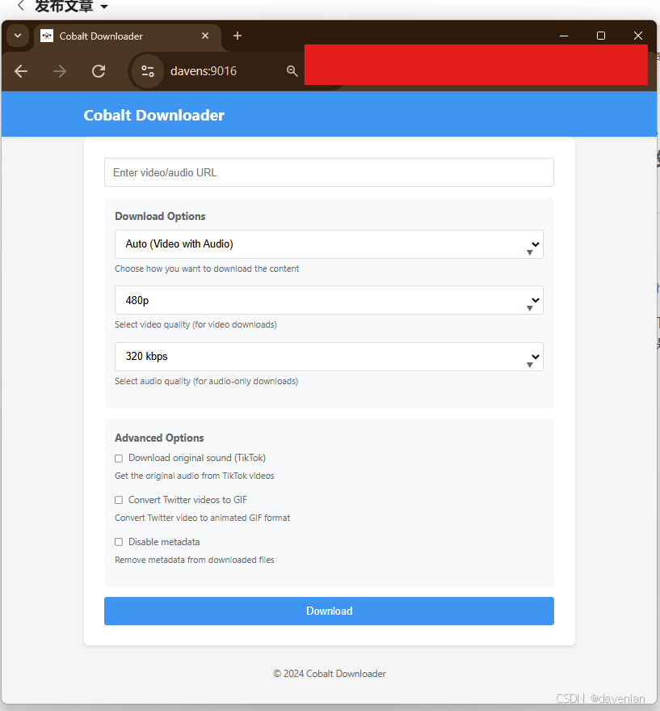Click 'Select audio quality' helper text
660x711 pixels.
[x=206, y=381]
